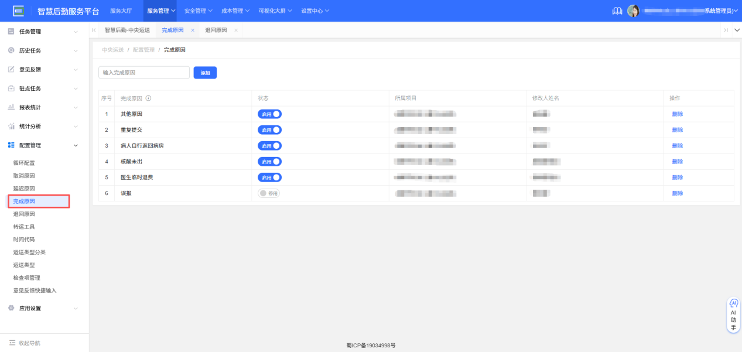Close the 完成原因 tab with its X icon
The image size is (742, 352).
193,30
